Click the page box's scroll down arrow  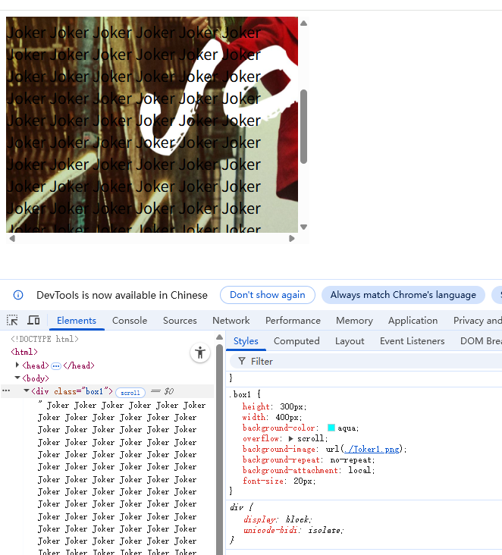click(x=303, y=227)
